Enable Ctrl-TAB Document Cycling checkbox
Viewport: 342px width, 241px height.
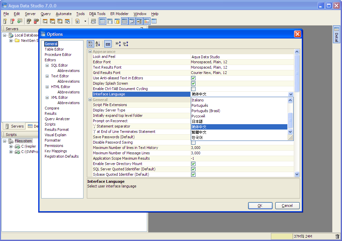193,89
